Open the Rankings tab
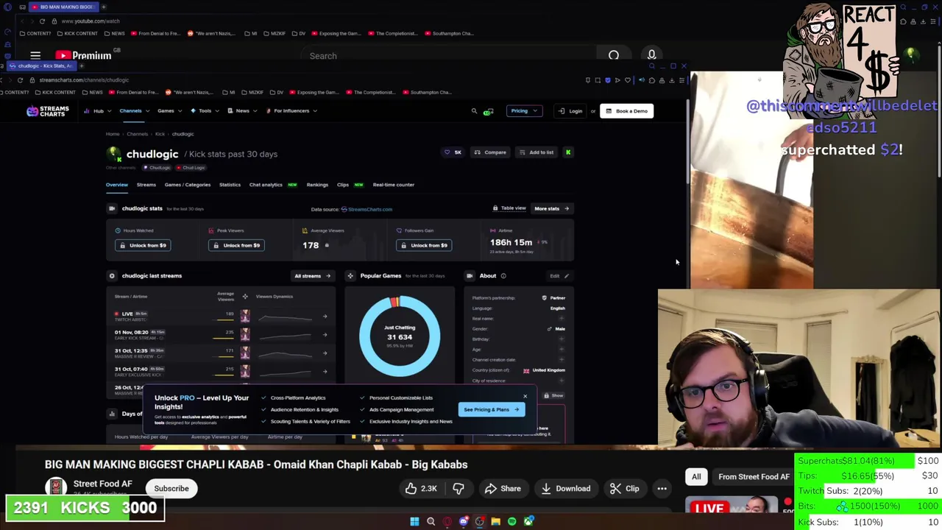942x530 pixels. pyautogui.click(x=317, y=185)
